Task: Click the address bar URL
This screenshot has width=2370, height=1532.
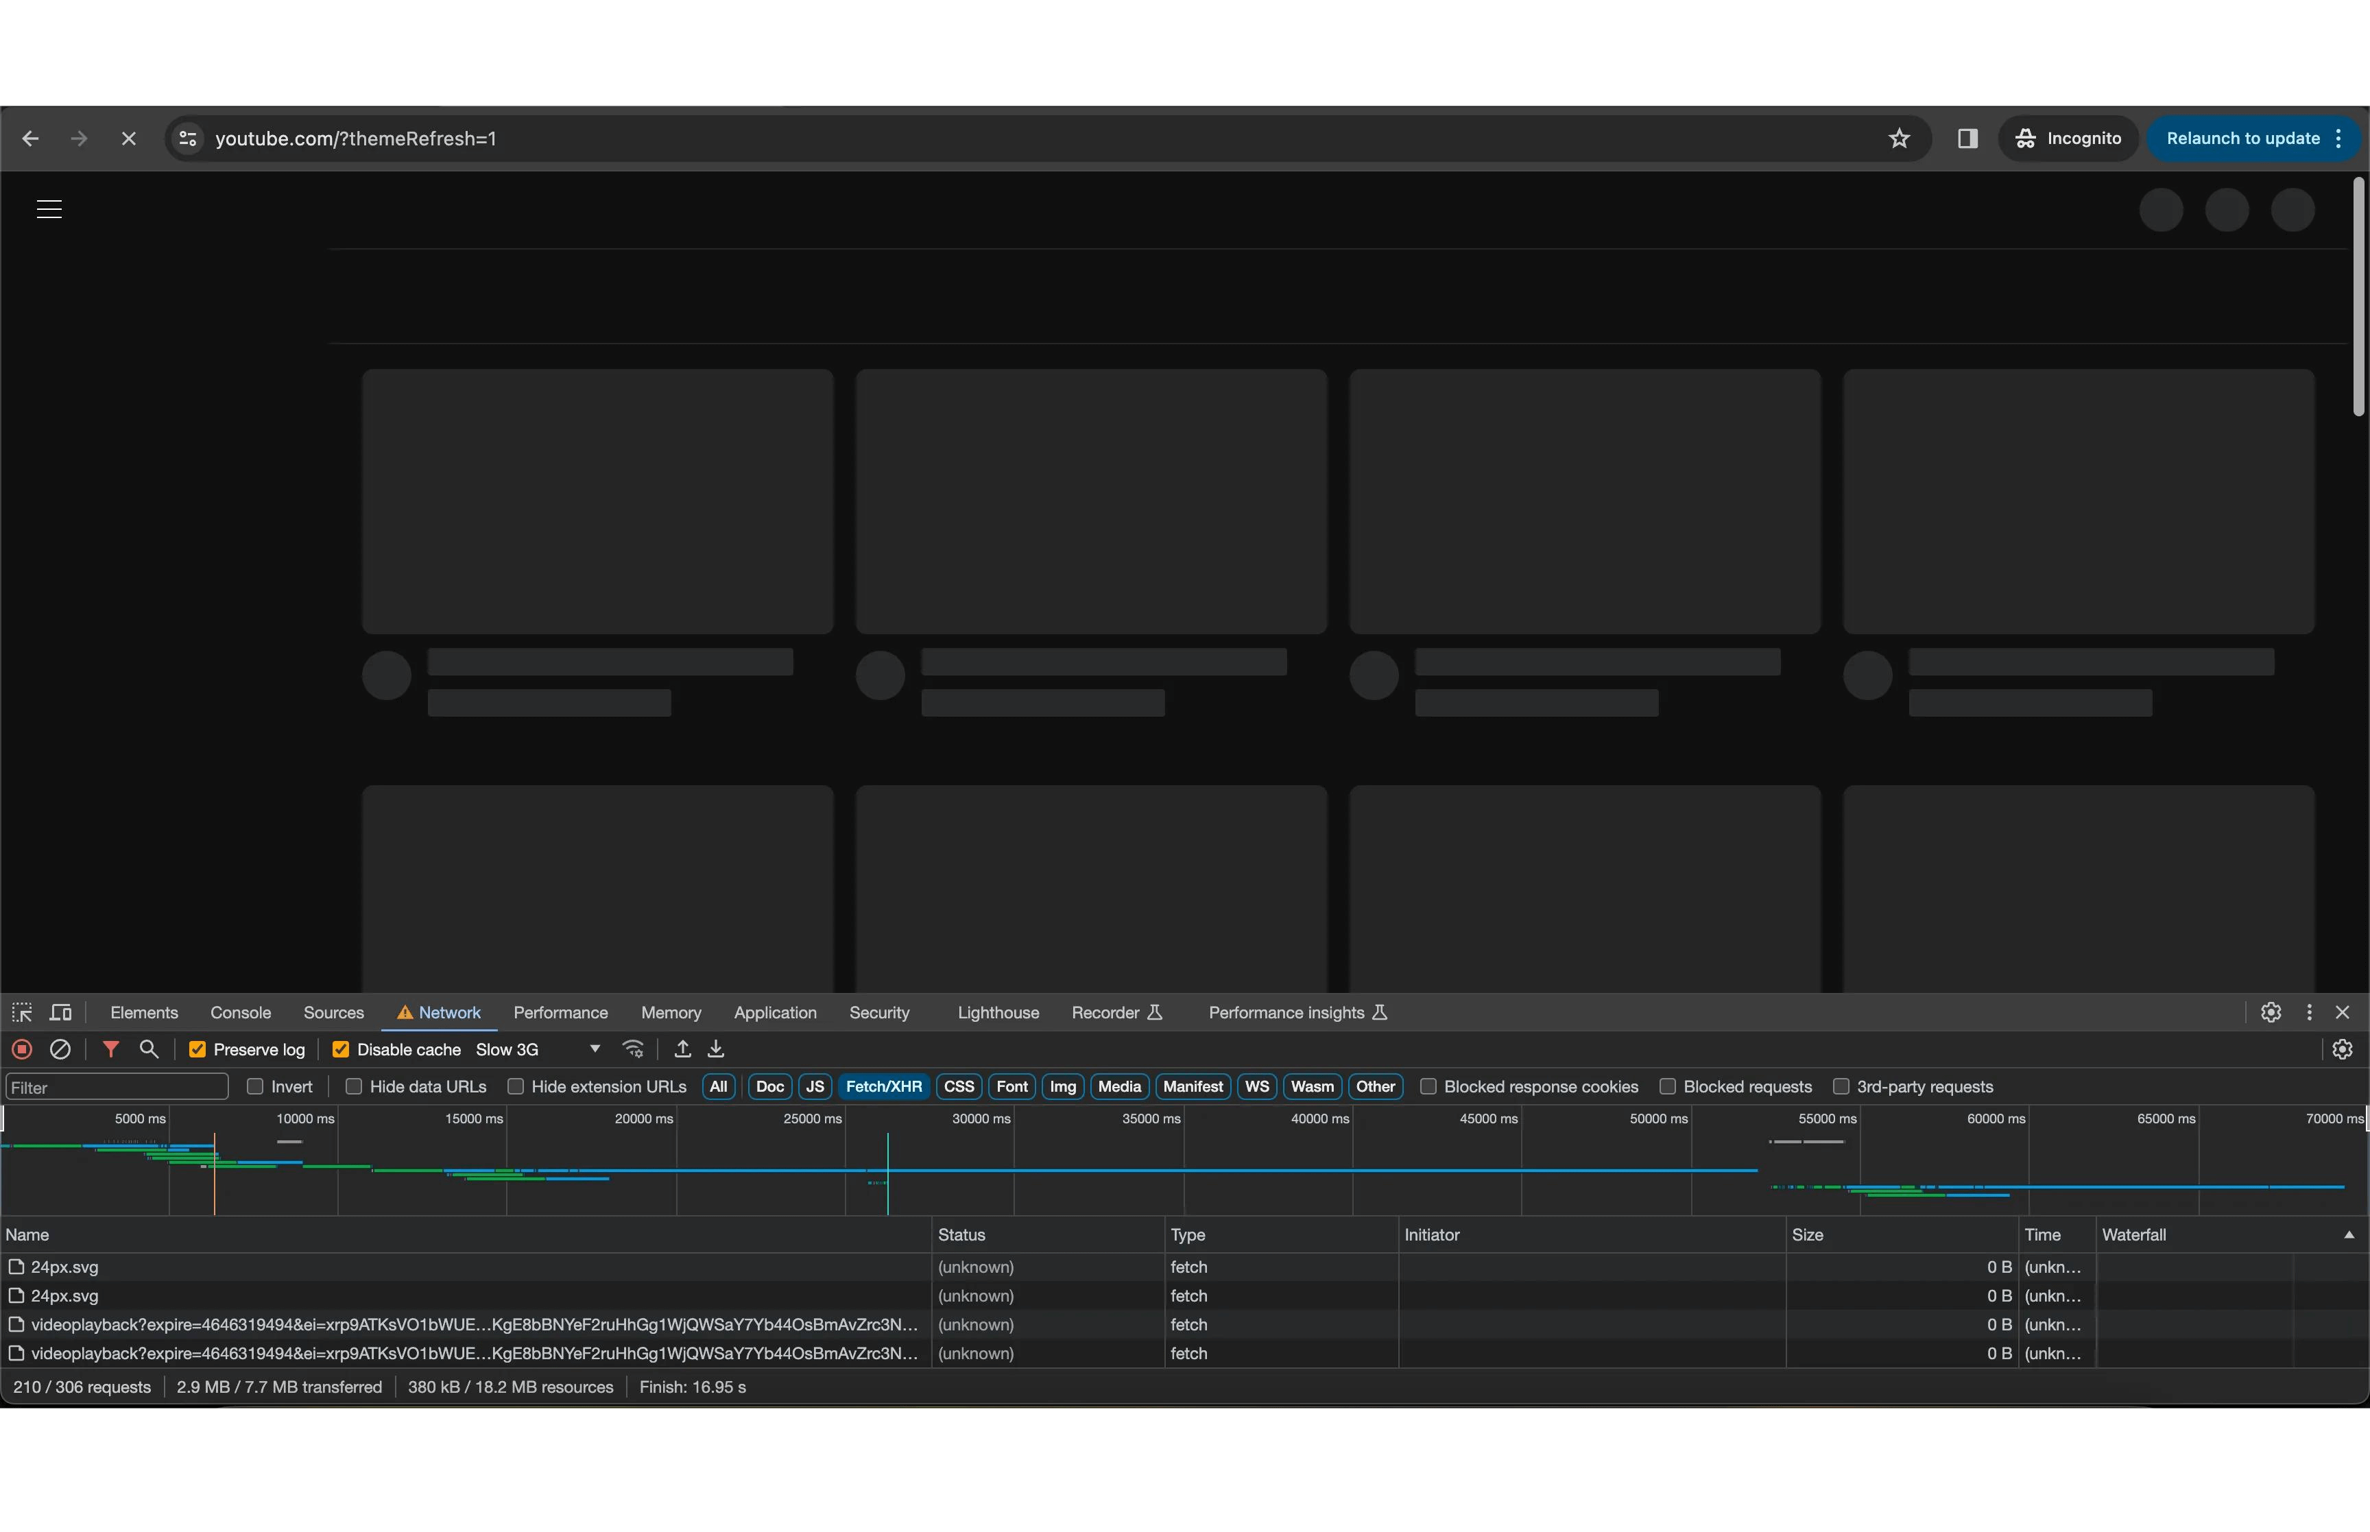Action: [x=355, y=139]
